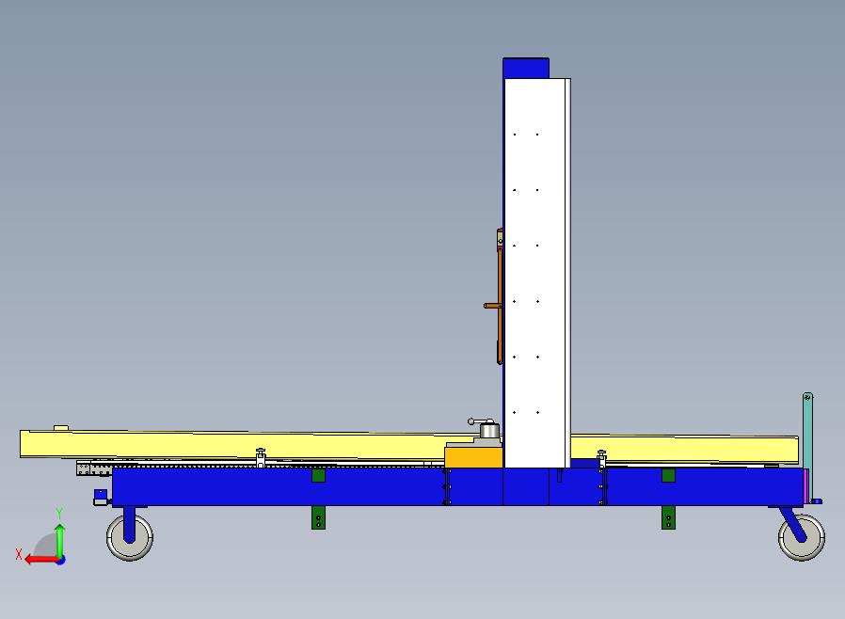Select the teal lever arm at the far right
This screenshot has height=619, width=845.
806,433
